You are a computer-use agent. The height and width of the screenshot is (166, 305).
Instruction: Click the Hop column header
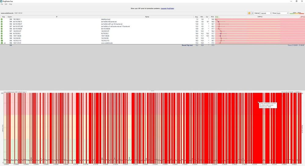(3, 17)
